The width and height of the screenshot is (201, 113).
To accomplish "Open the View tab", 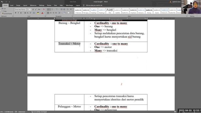I will [x=55, y=5].
